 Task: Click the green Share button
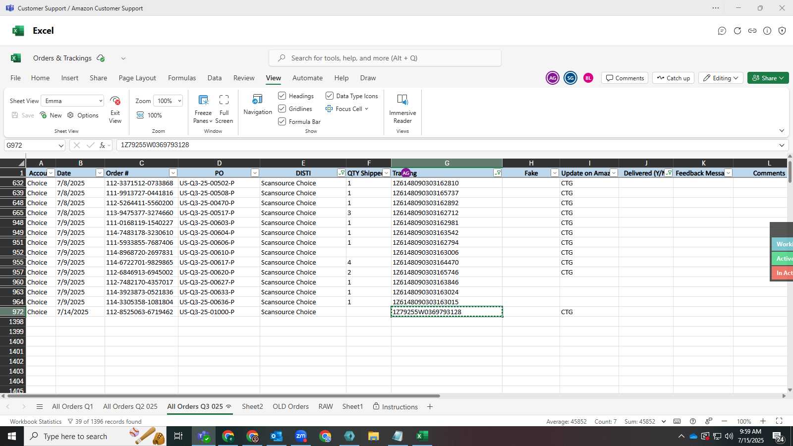tap(768, 78)
